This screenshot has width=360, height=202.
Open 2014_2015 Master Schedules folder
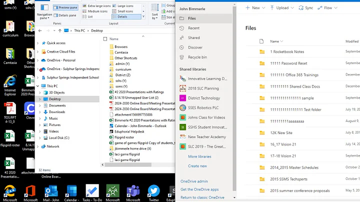click(294, 167)
